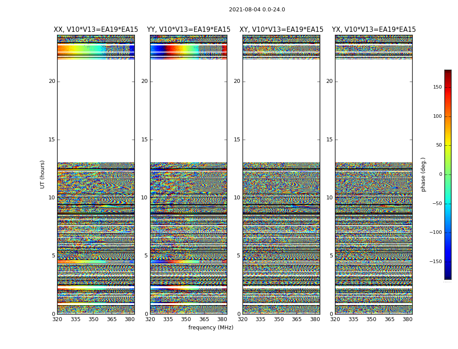Click x-axis tick 380 under YX panel

[407, 319]
